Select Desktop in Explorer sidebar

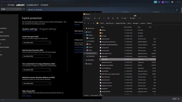pos(90,35)
